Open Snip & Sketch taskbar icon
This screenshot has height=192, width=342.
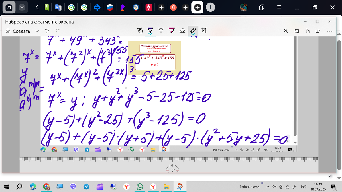tap(180, 187)
